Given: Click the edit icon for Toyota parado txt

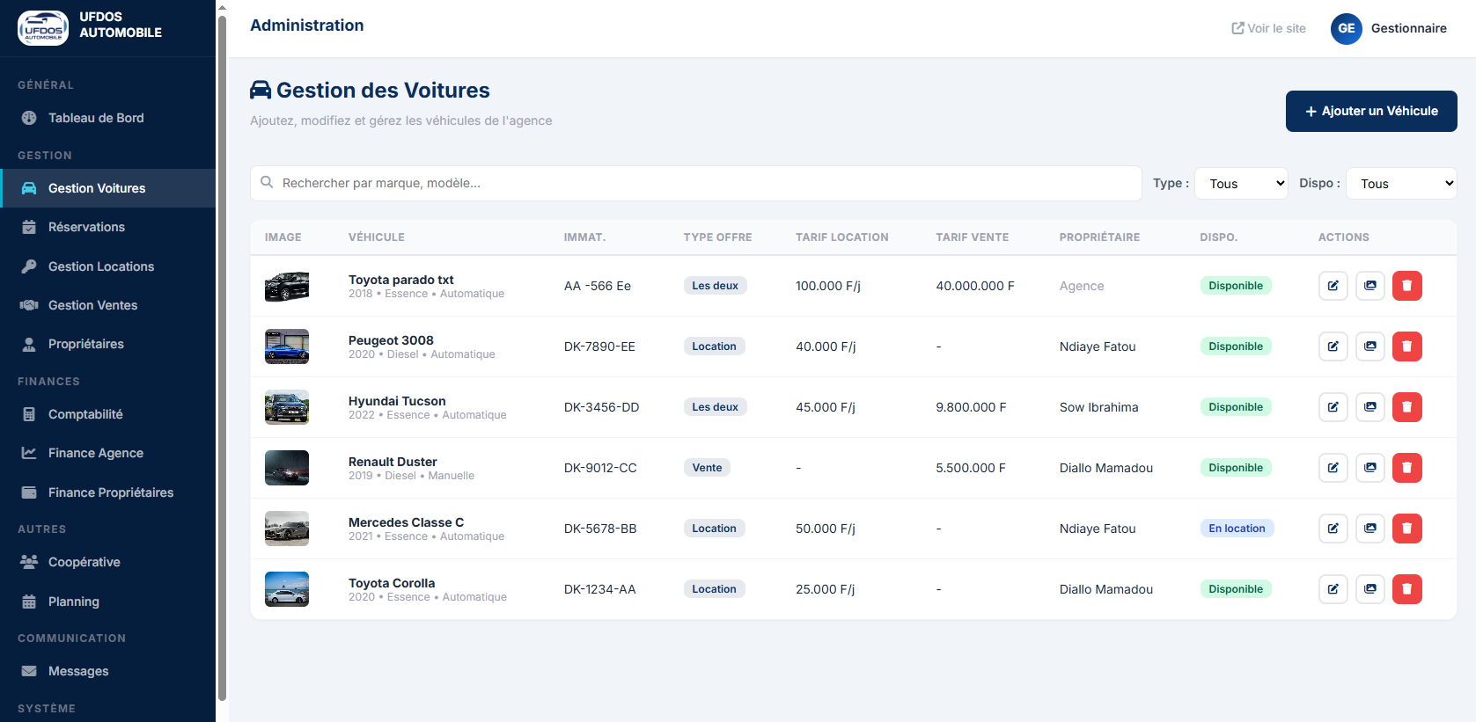Looking at the screenshot, I should (x=1333, y=286).
